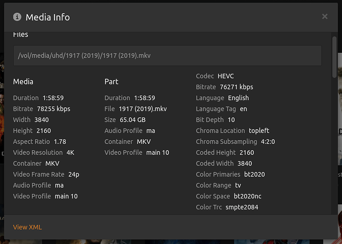The height and width of the screenshot is (244, 342).
Task: Click the Aspect Ratio 1.78 value
Action: (59, 142)
